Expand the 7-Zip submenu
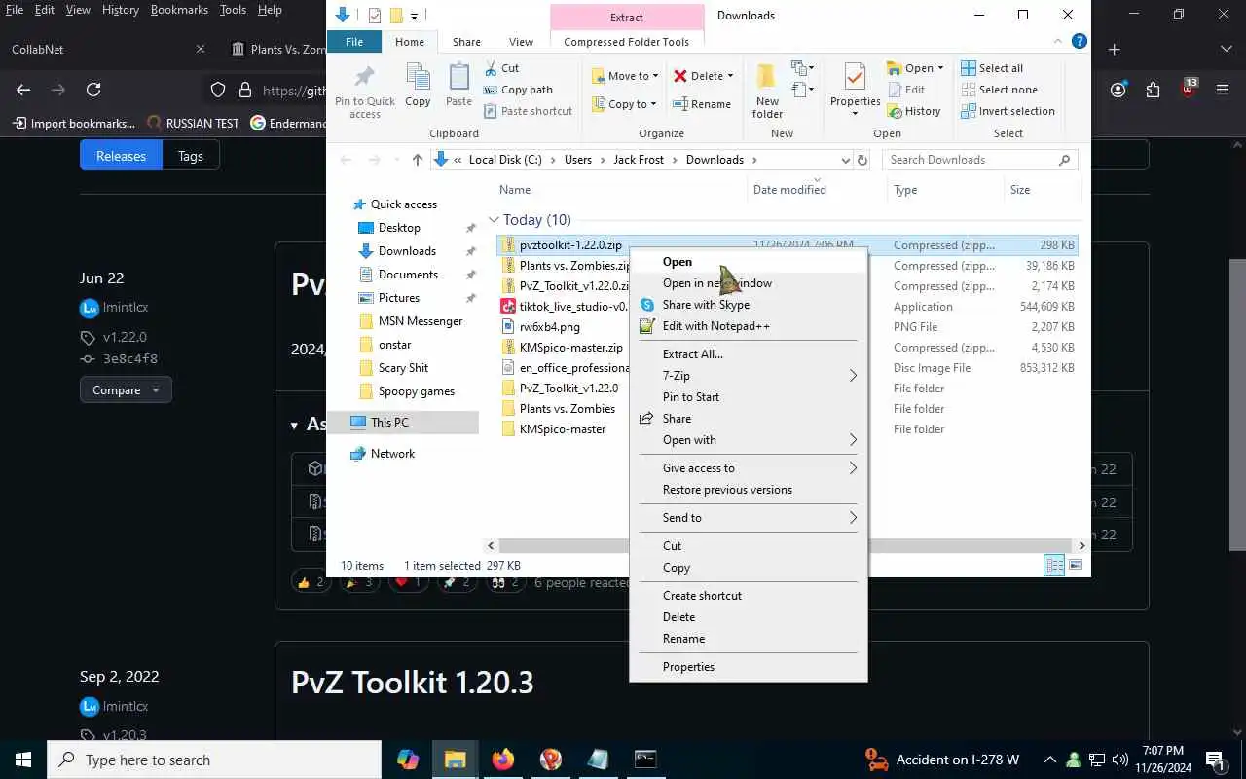 coord(748,376)
